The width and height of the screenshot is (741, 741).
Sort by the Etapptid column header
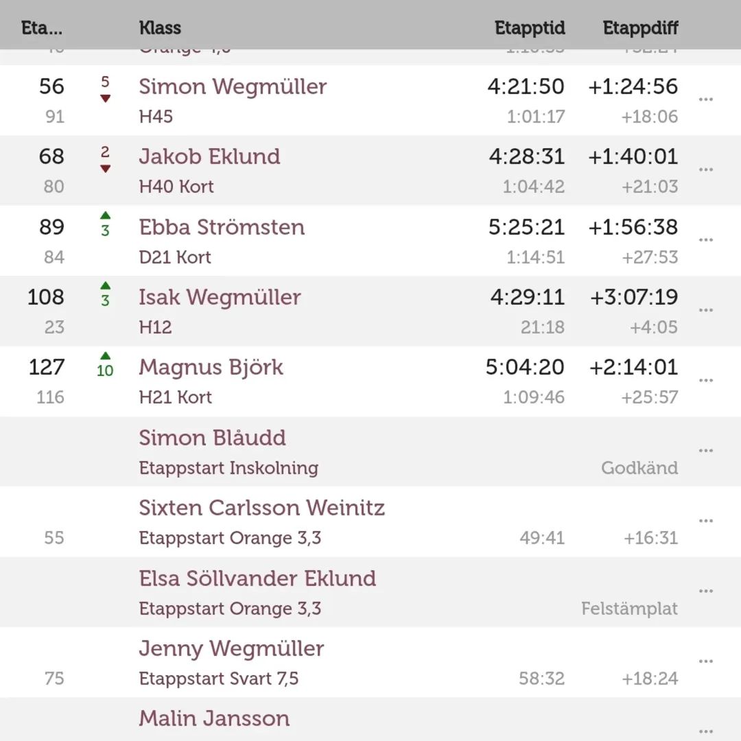tap(530, 28)
